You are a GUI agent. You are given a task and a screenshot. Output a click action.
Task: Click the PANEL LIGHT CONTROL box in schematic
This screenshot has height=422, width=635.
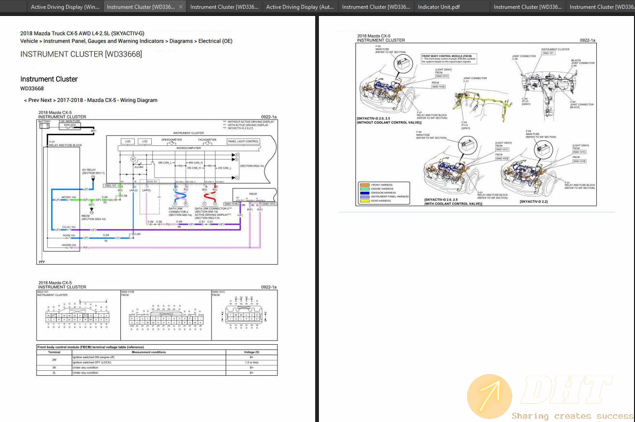pos(243,141)
